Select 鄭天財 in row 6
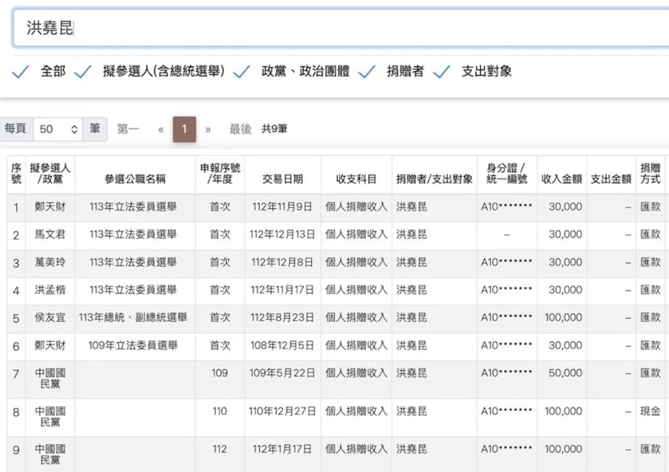This screenshot has height=472, width=669. 50,345
